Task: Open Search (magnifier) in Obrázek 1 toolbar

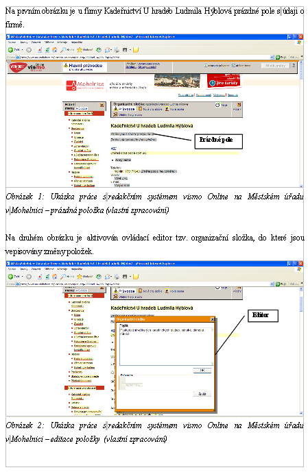Action: (67, 50)
